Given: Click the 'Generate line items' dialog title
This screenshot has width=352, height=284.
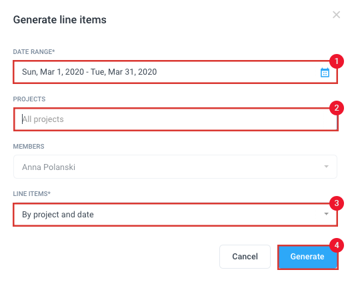Looking at the screenshot, I should pyautogui.click(x=60, y=20).
